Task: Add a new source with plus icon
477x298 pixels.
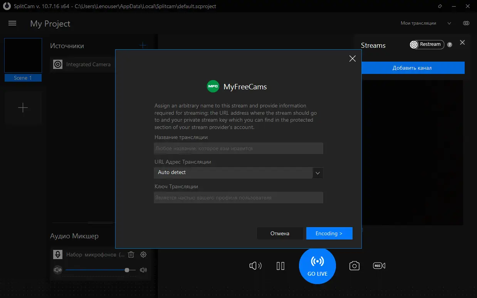Action: pos(143,45)
